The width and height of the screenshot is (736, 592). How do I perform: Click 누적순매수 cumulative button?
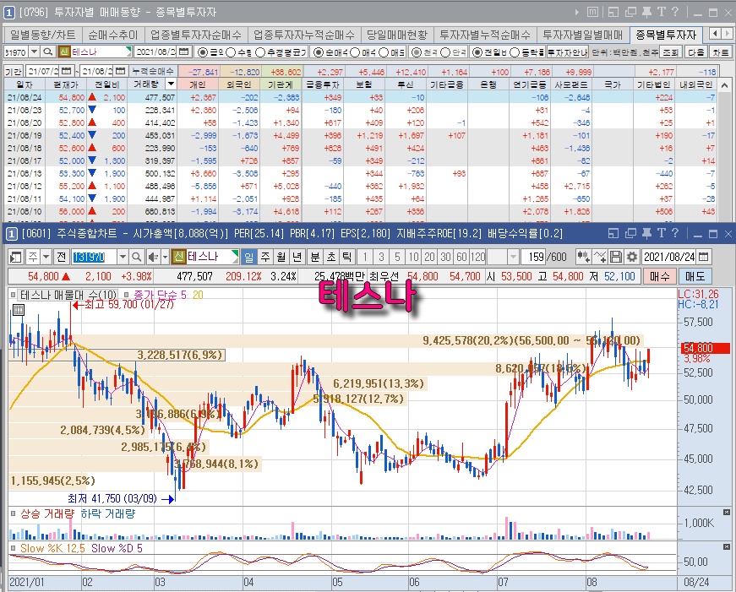tap(153, 71)
